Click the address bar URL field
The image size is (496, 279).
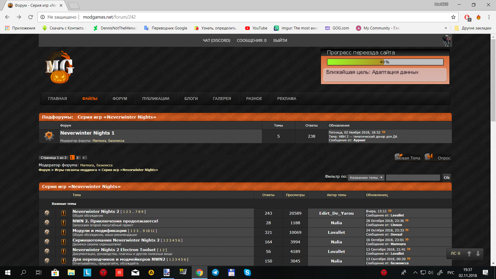(x=248, y=17)
